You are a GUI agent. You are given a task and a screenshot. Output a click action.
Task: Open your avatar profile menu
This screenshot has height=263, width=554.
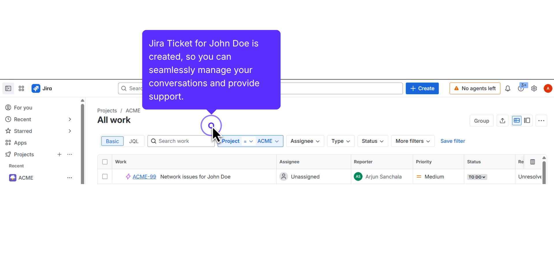548,88
